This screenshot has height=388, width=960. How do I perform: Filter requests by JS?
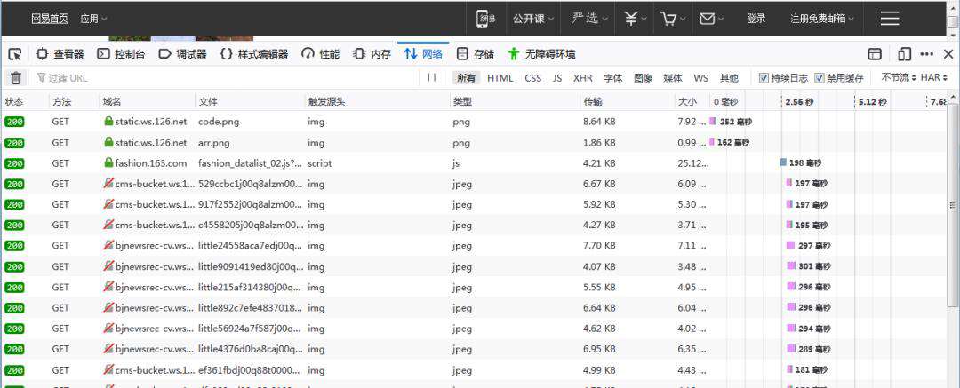pos(557,78)
